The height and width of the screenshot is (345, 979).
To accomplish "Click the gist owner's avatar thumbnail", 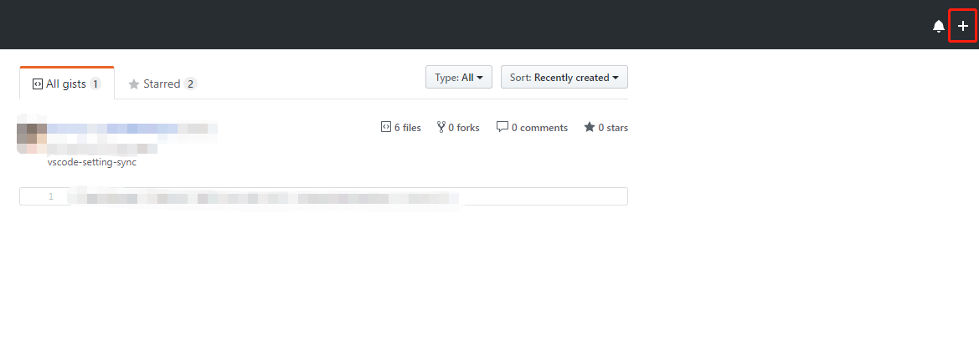I will pyautogui.click(x=31, y=137).
